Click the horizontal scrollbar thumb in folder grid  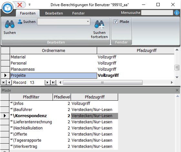(x=103, y=83)
